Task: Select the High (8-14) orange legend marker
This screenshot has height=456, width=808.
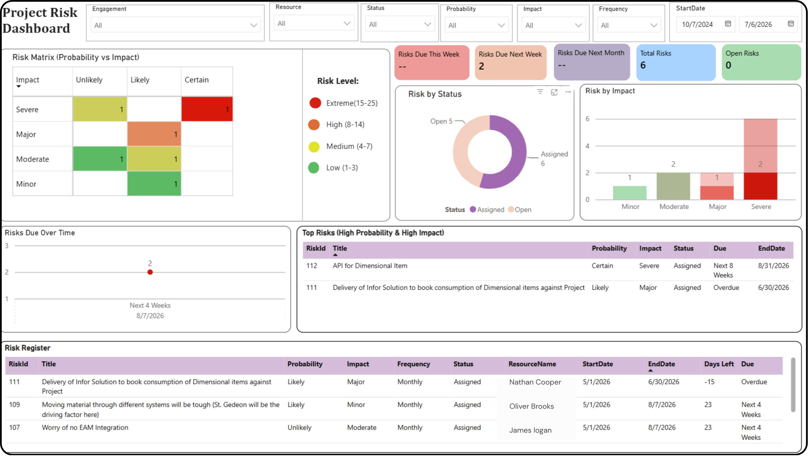Action: click(314, 125)
